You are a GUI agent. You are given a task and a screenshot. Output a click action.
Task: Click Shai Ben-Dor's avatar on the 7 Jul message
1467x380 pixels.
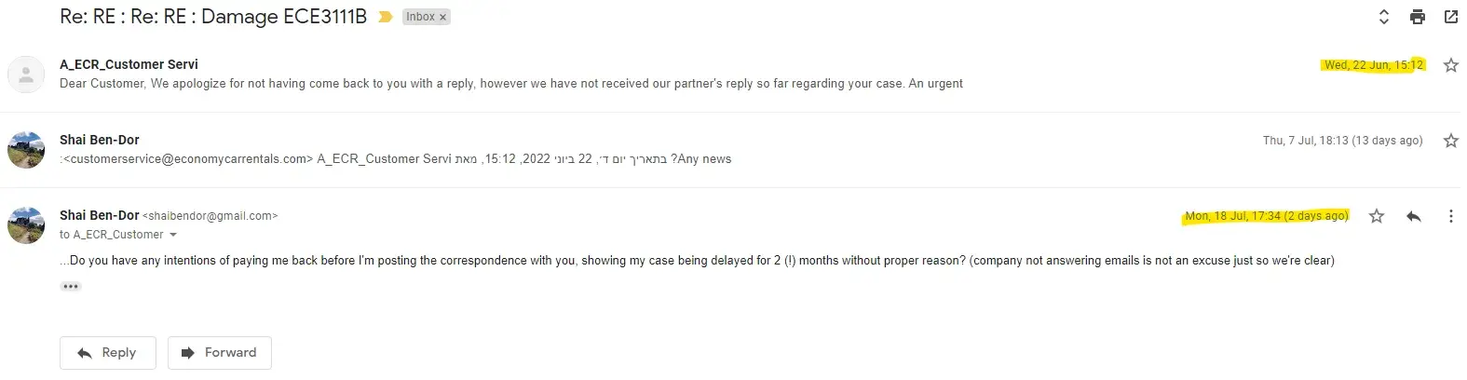[26, 150]
